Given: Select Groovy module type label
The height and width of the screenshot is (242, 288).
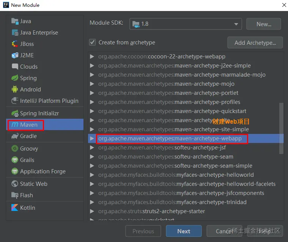Looking at the screenshot, I should tap(29, 149).
